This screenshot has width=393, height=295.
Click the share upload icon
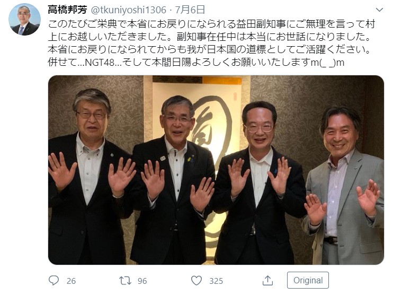(x=267, y=281)
